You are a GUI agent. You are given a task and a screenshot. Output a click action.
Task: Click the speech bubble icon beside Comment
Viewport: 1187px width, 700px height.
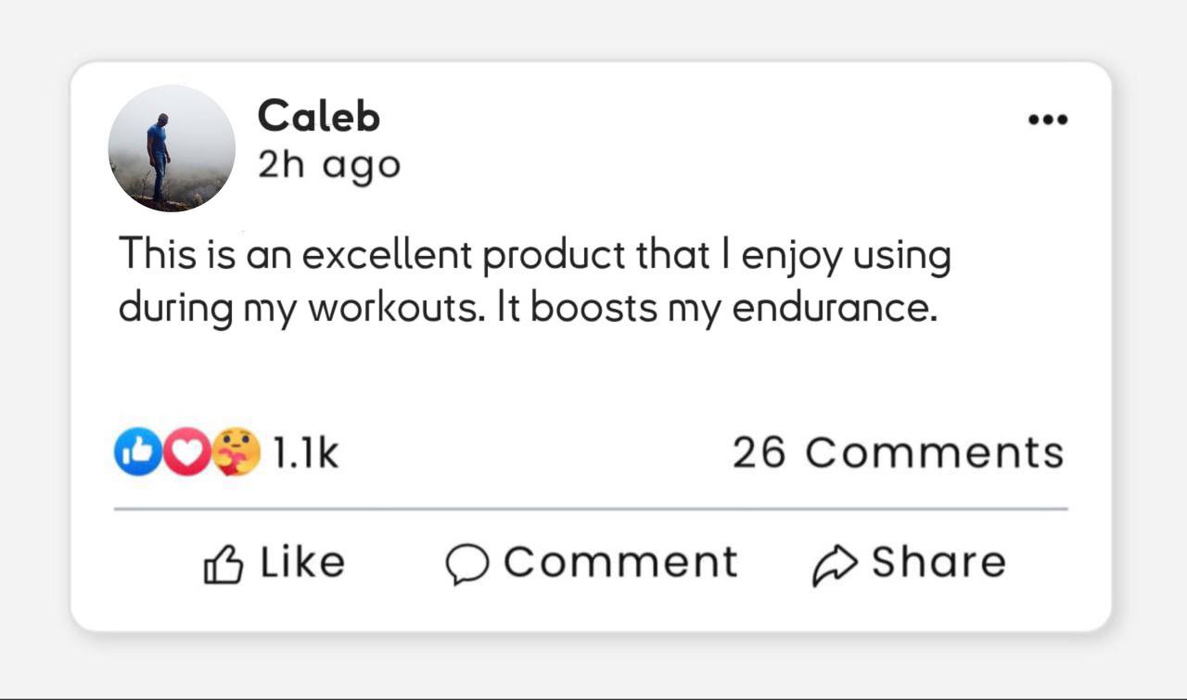(466, 564)
